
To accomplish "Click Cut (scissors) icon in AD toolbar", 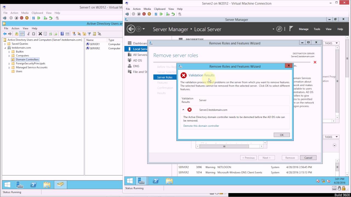I will tap(28, 34).
